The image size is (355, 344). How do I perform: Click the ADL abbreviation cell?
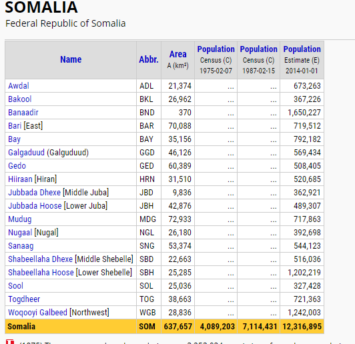[x=147, y=86]
